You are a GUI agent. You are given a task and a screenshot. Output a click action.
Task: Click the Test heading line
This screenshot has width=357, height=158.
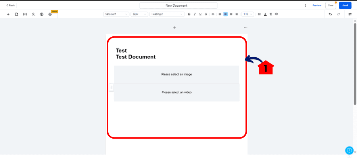pyautogui.click(x=121, y=50)
